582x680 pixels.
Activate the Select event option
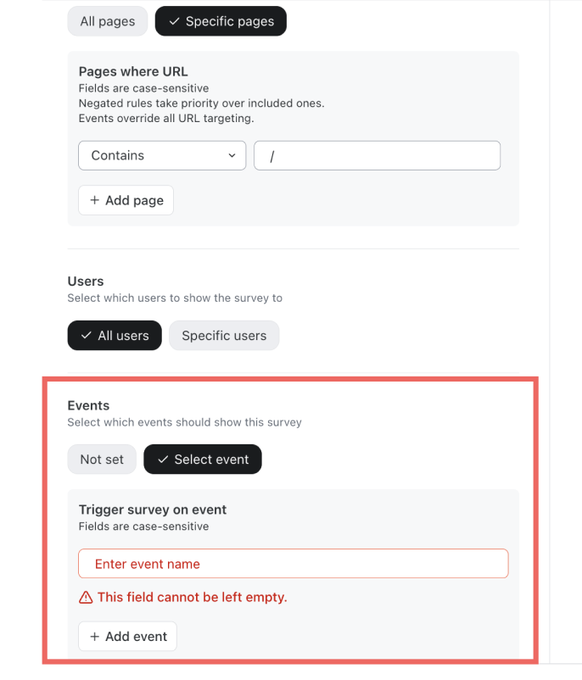[x=203, y=460]
